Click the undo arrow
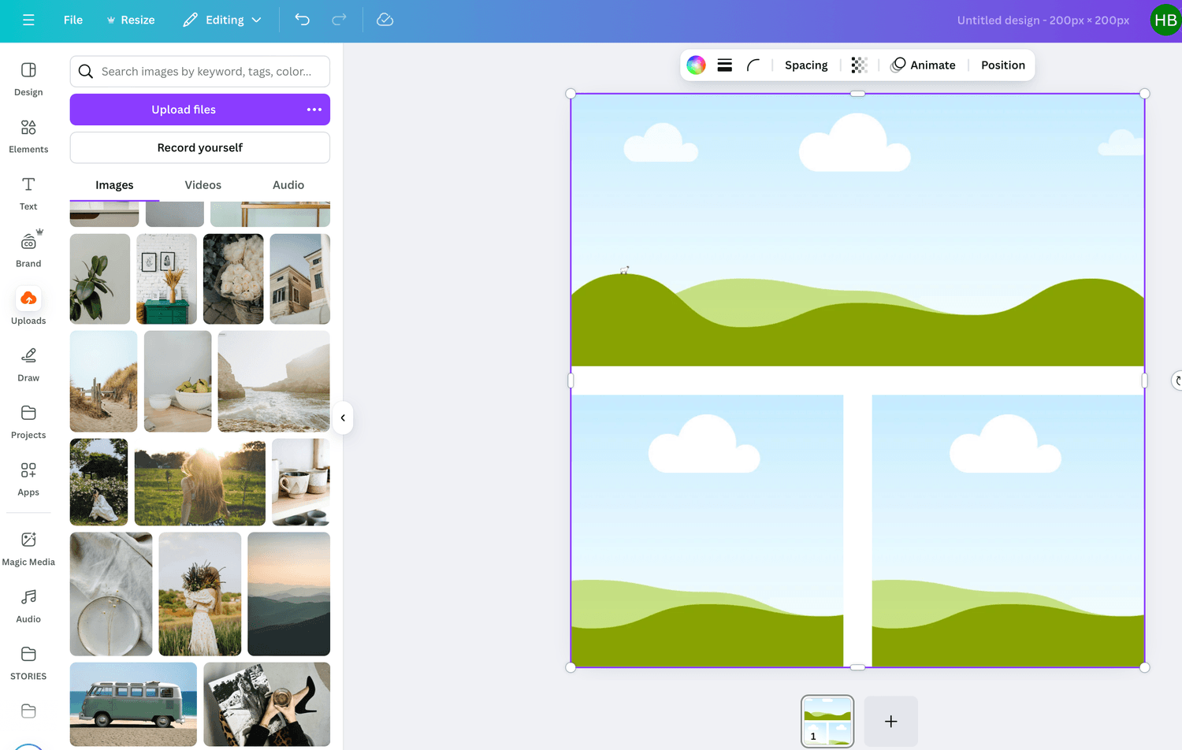The height and width of the screenshot is (750, 1182). (303, 20)
